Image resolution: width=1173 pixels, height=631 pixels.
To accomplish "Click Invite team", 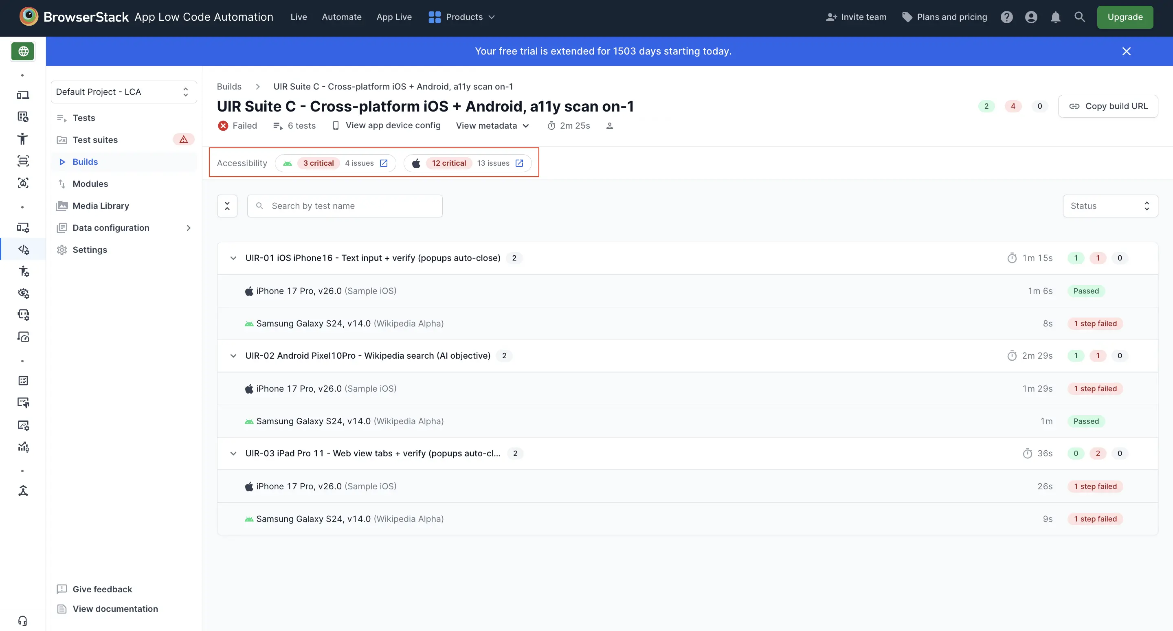I will 856,17.
